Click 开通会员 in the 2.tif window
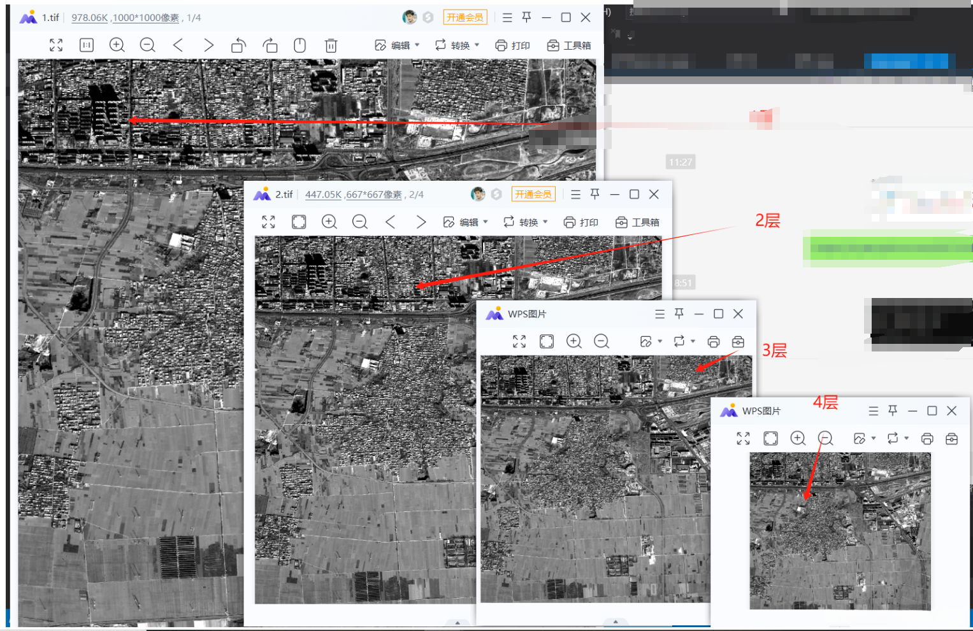 coord(534,194)
